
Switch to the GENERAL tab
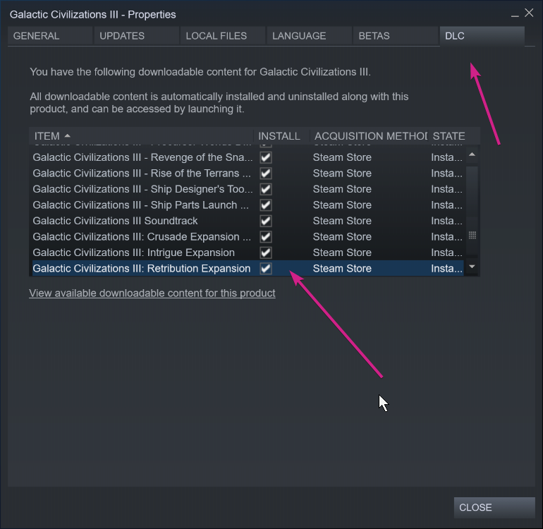point(49,36)
